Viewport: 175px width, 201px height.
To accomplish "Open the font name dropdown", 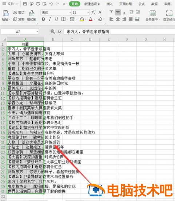I will click(x=70, y=12).
